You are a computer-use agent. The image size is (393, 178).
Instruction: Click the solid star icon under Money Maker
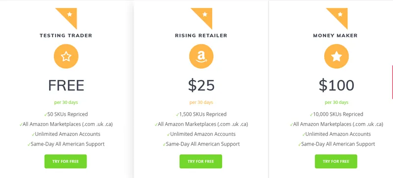(x=337, y=56)
